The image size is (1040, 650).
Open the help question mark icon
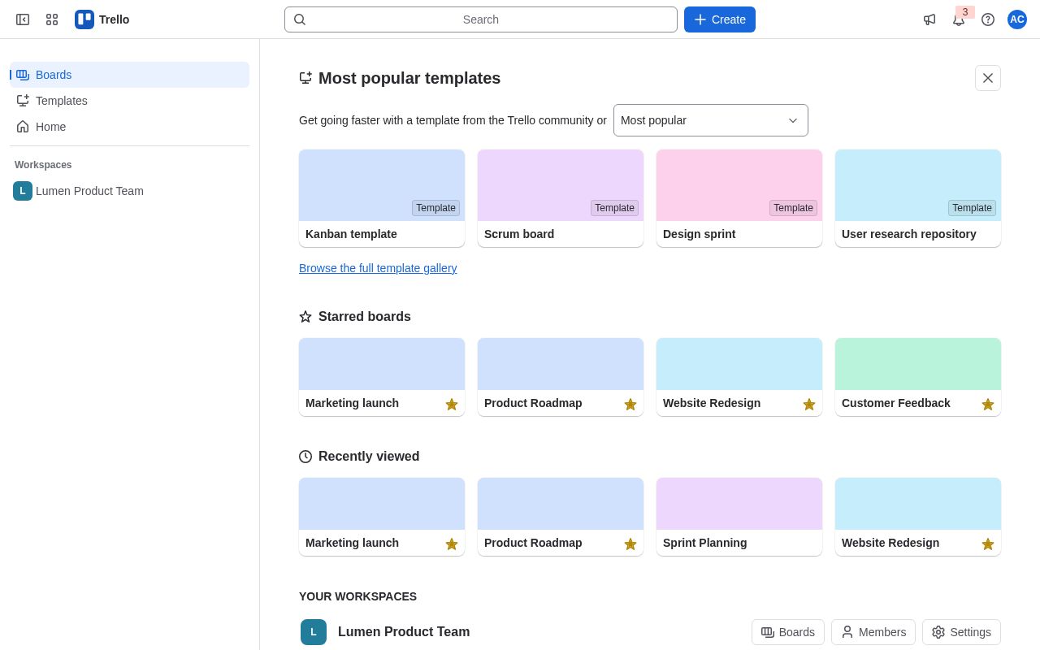pyautogui.click(x=988, y=19)
